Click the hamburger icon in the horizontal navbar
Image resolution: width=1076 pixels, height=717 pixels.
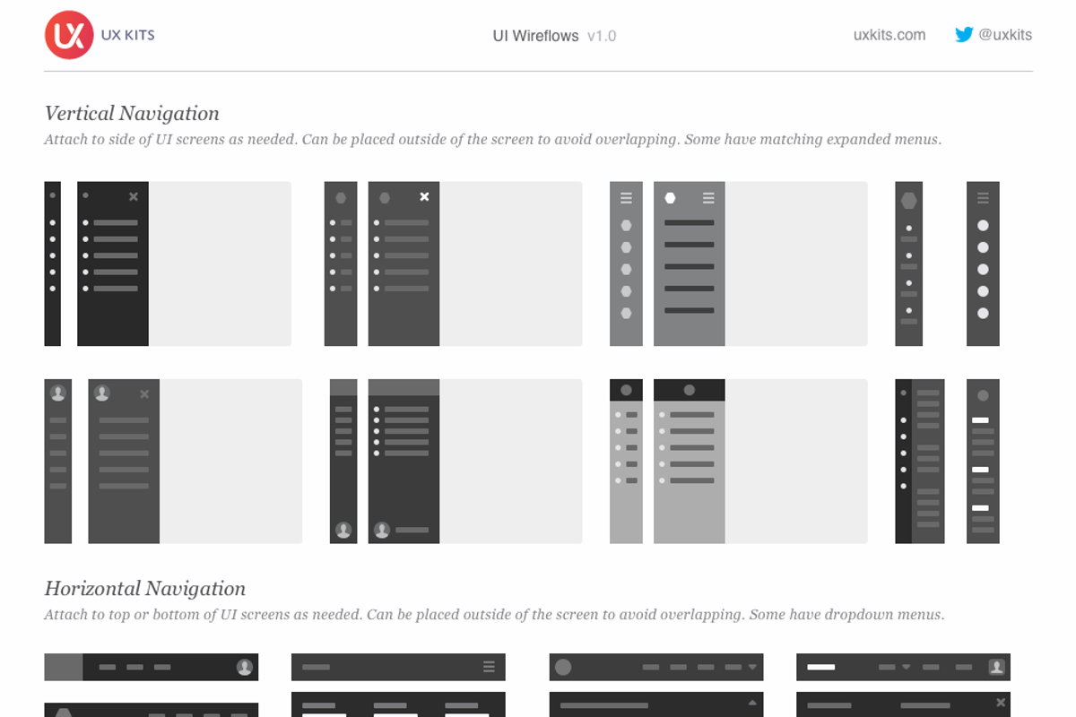pyautogui.click(x=489, y=667)
